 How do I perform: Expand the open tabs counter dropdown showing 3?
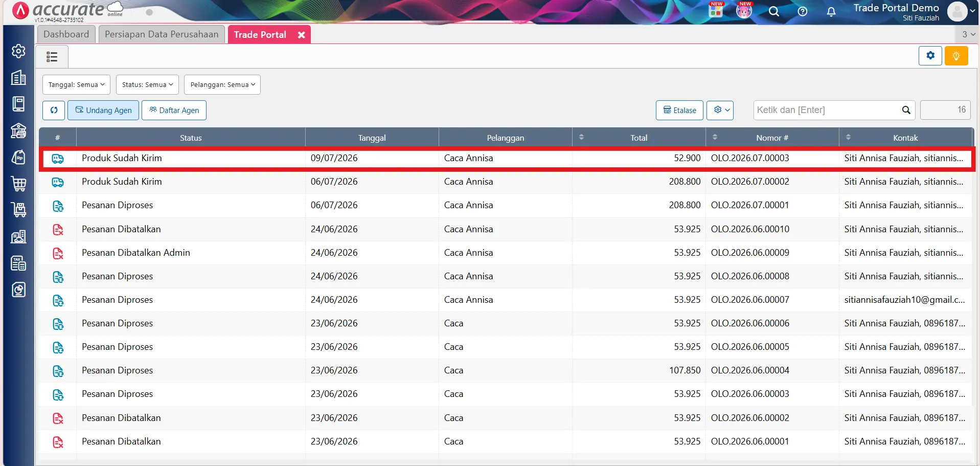(968, 34)
